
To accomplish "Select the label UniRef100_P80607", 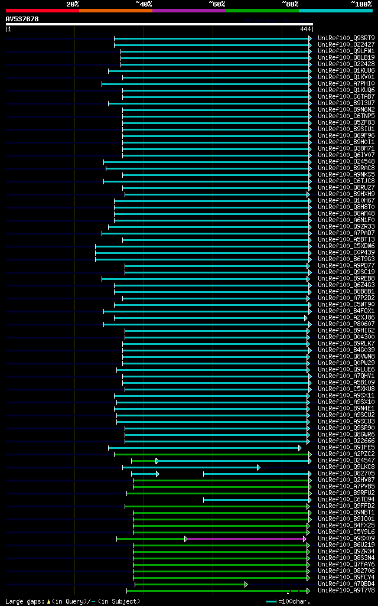I will coord(346,324).
